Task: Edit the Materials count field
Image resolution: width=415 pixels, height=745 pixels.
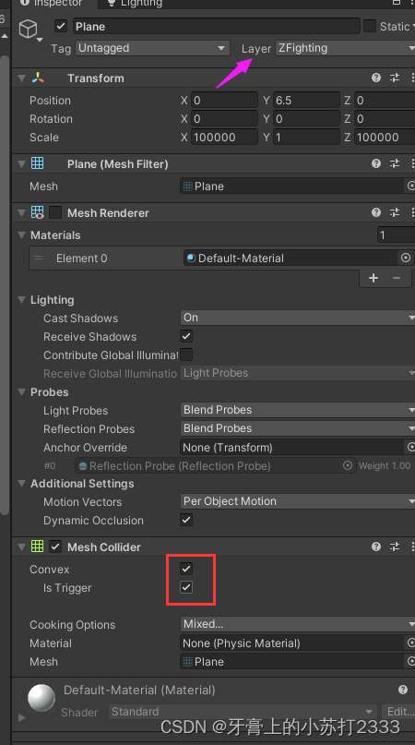Action: tap(396, 235)
